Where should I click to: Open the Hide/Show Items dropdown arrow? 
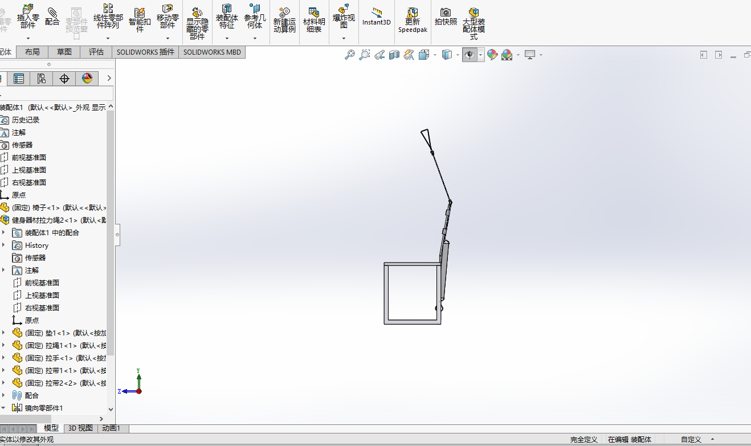(481, 55)
